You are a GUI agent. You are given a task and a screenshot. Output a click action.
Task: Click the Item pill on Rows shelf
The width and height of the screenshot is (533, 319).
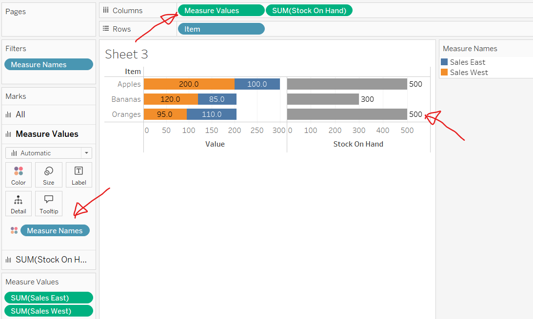click(x=221, y=29)
